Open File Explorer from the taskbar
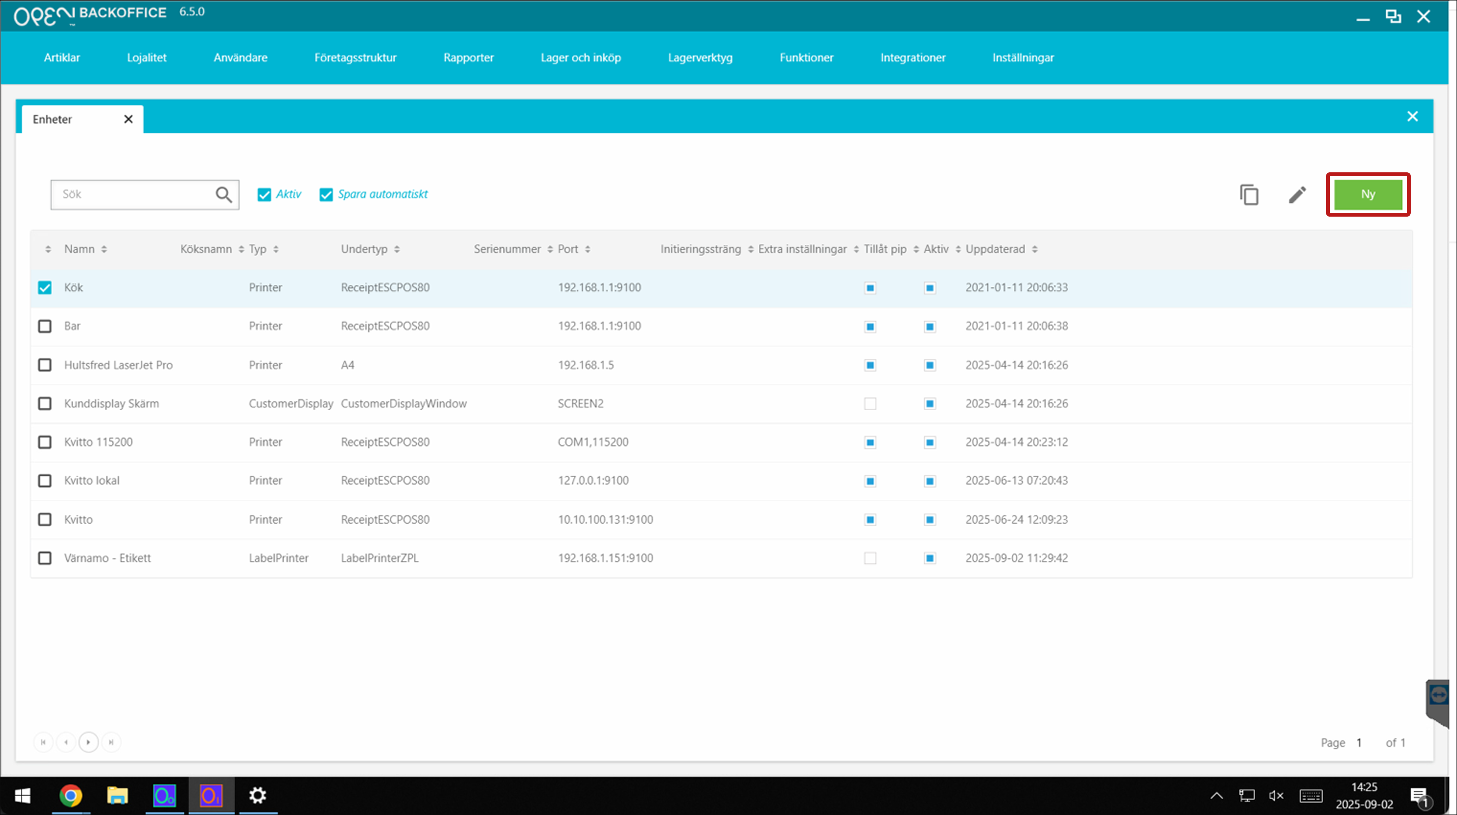Screen dimensions: 1457x815 (x=118, y=796)
